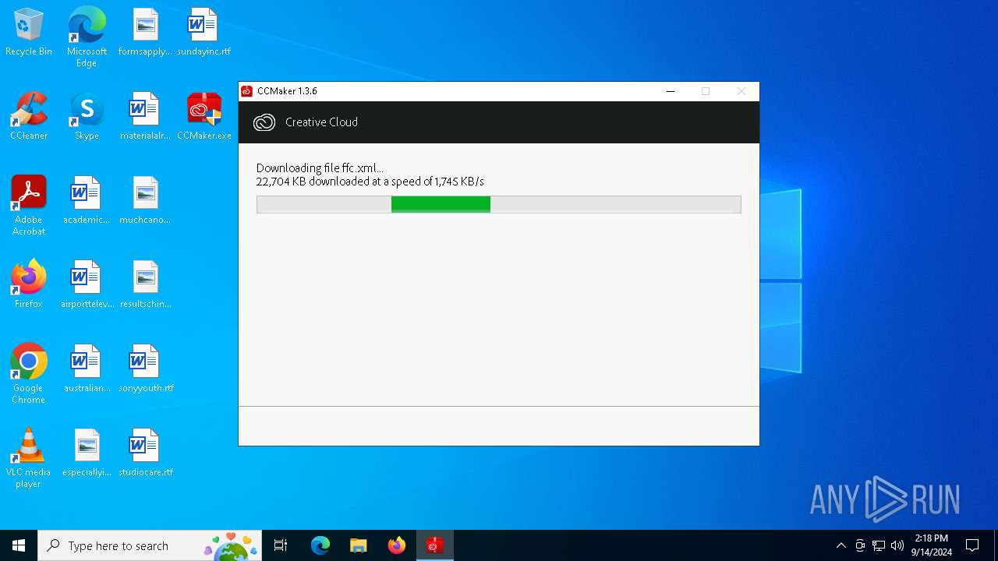This screenshot has height=561, width=998.
Task: Click the taskbar search box
Action: (x=150, y=545)
